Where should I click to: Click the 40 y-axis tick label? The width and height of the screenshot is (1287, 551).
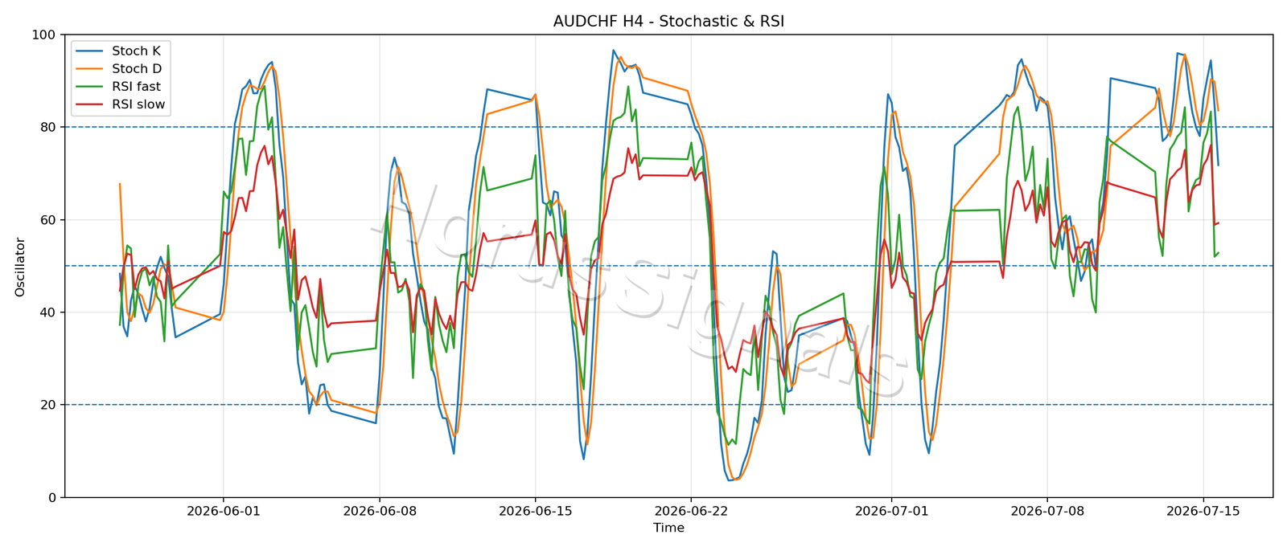48,312
